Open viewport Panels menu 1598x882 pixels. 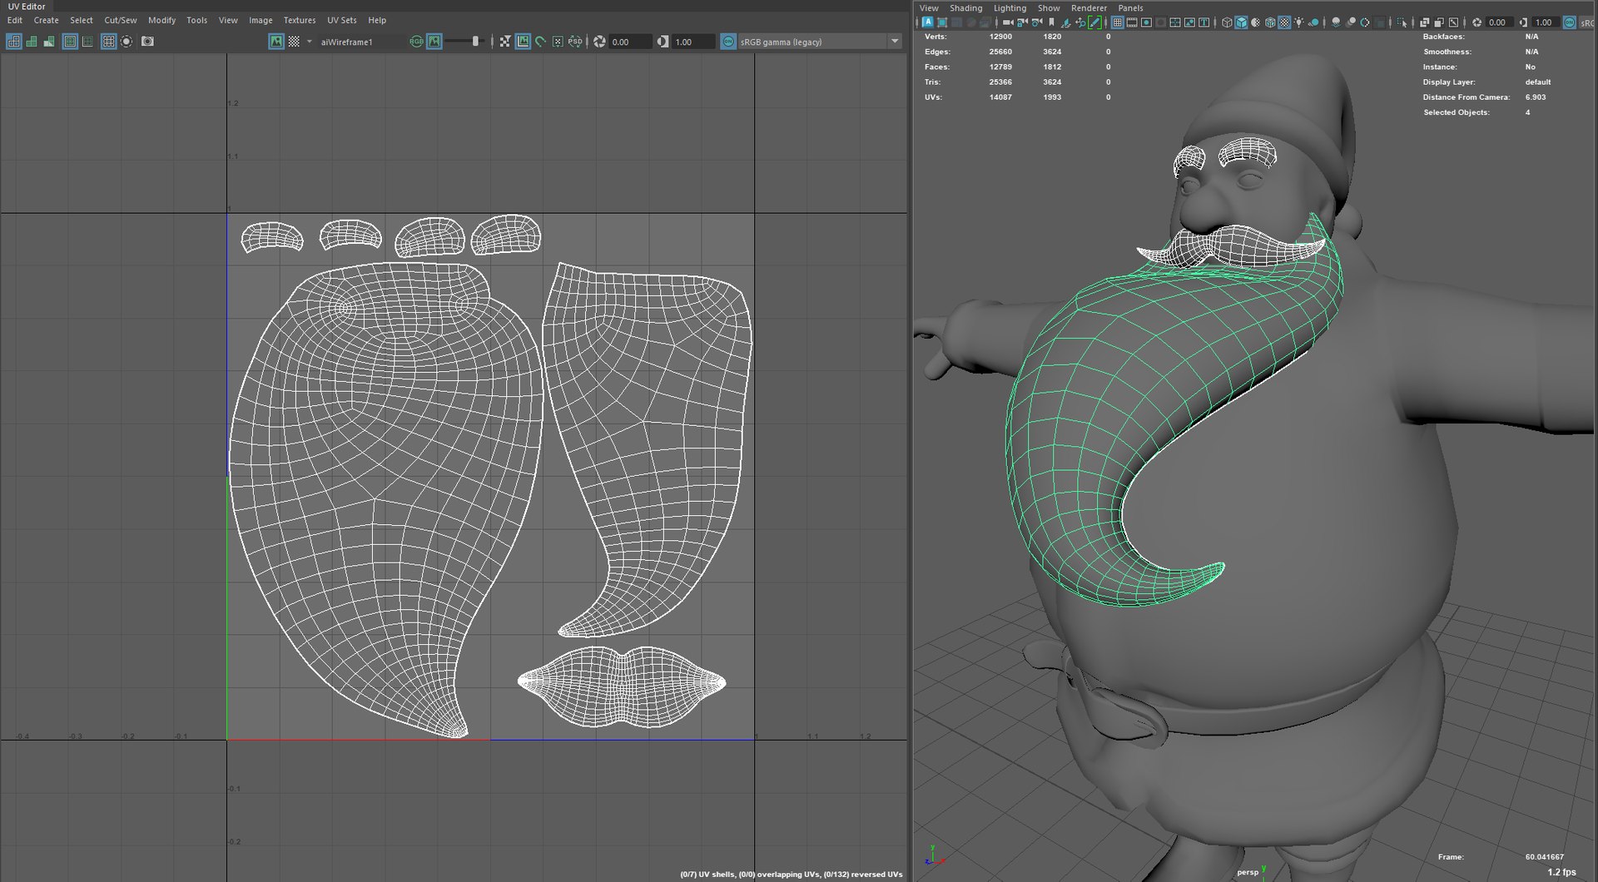pos(1130,7)
